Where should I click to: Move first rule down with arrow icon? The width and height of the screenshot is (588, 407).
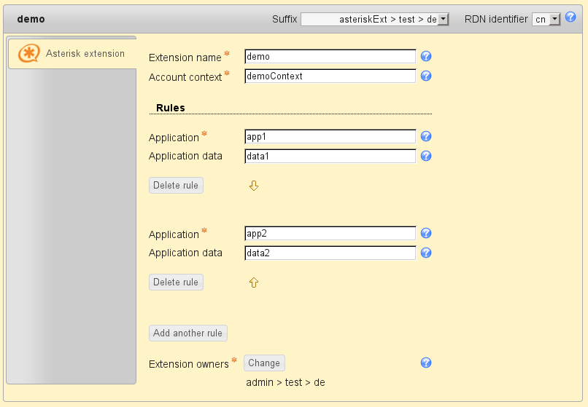coord(254,186)
